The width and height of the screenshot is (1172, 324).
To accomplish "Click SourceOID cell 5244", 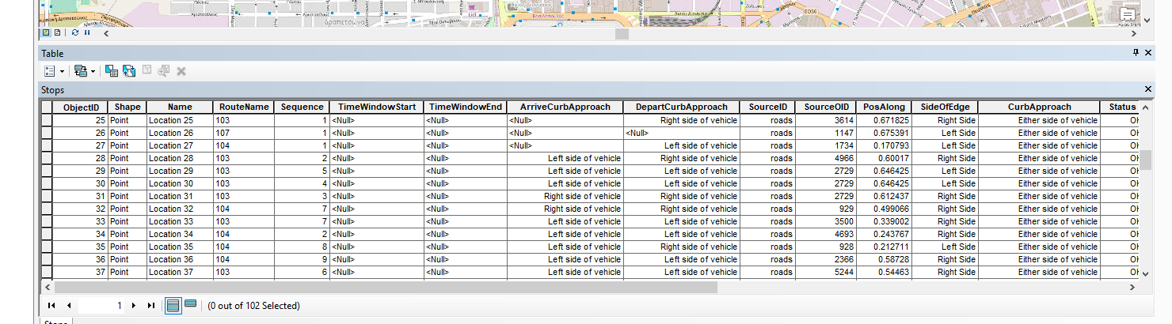I will [x=827, y=272].
